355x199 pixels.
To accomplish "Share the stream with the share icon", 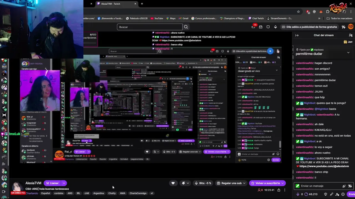I will (279, 190).
